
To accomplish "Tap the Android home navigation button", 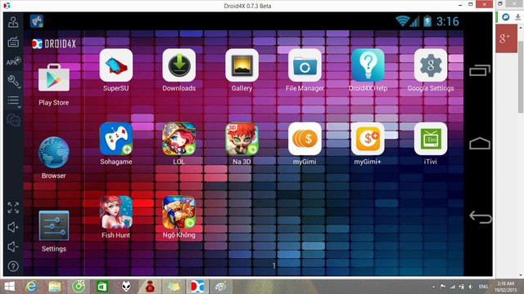I will point(480,144).
